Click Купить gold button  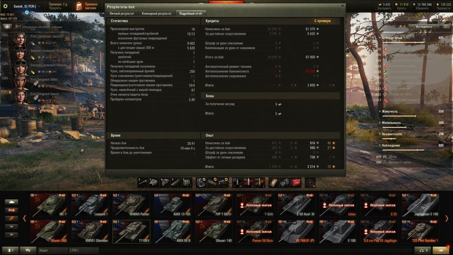401,8
